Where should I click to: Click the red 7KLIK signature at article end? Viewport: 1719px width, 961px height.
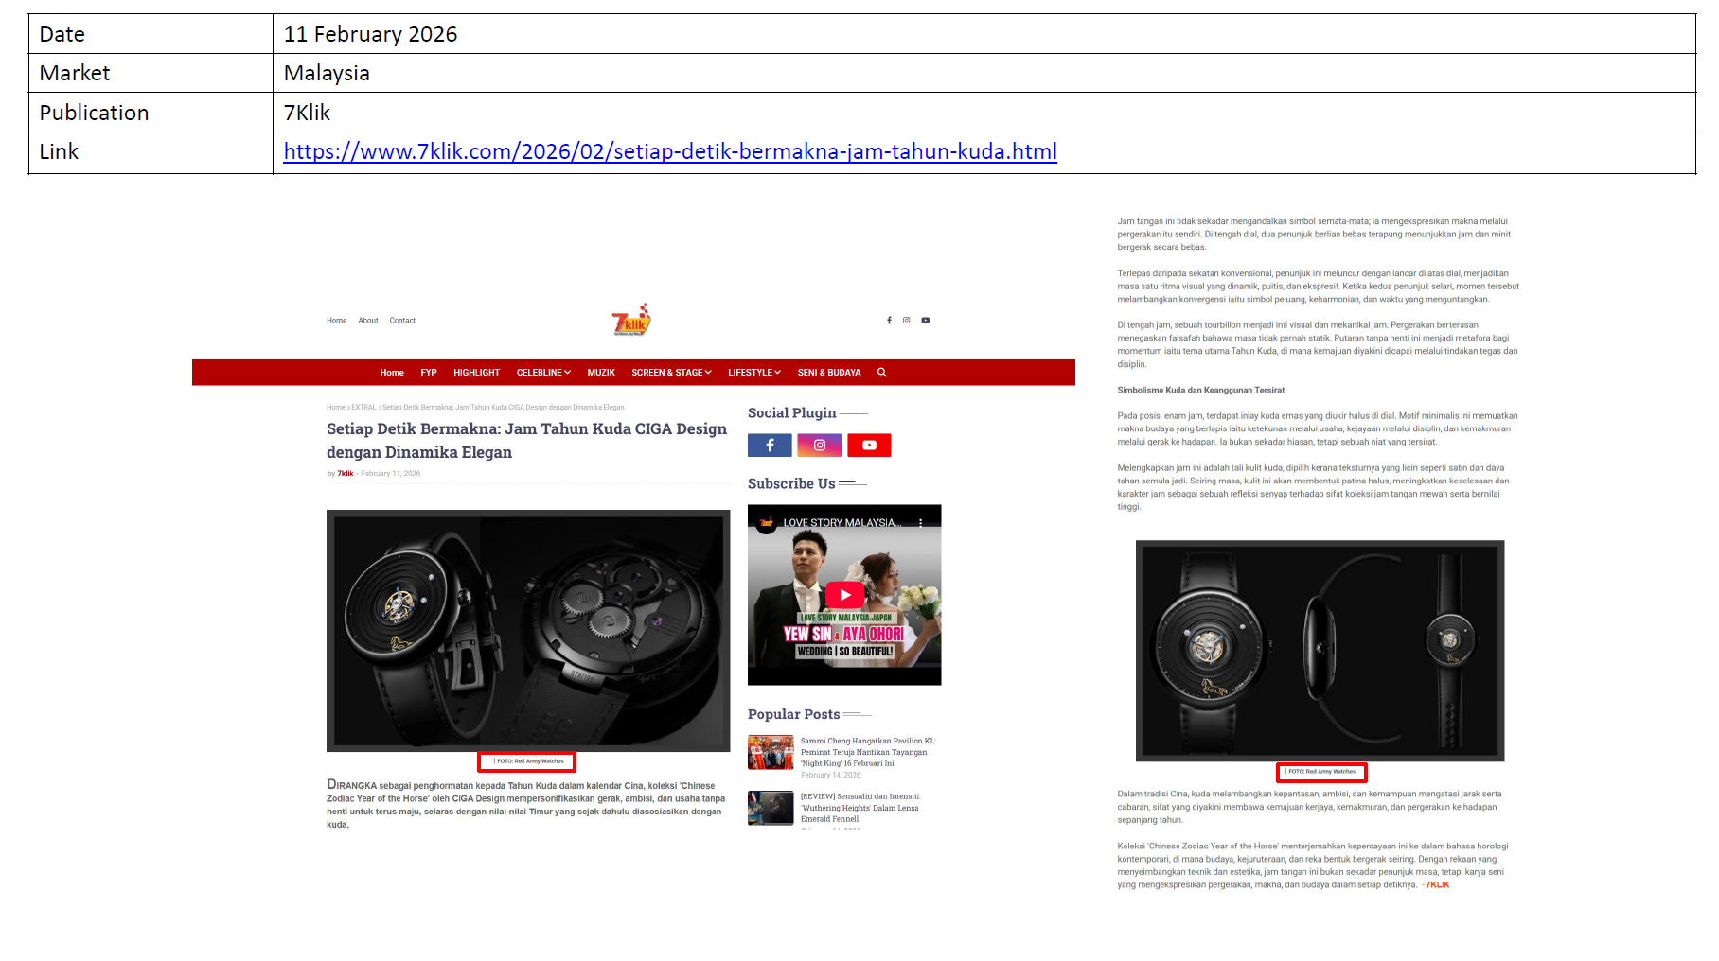tap(1437, 885)
